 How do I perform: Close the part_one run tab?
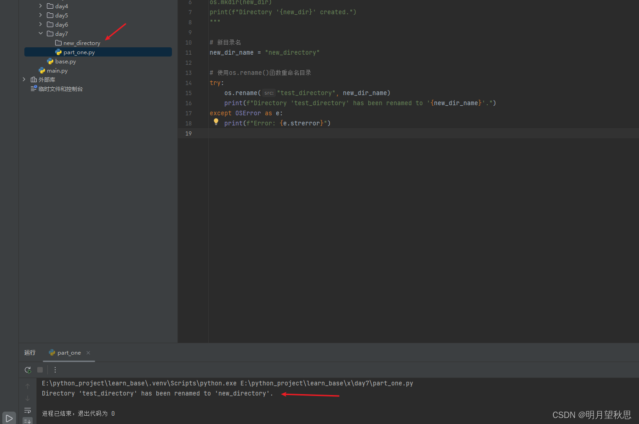[x=88, y=353]
